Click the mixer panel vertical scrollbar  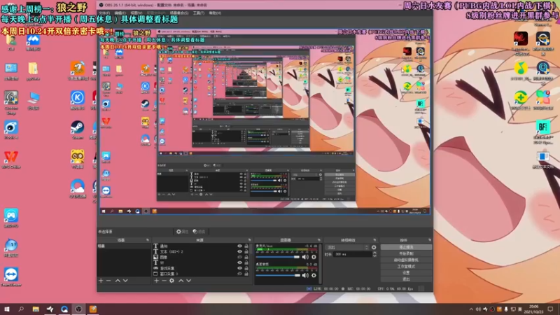point(321,263)
